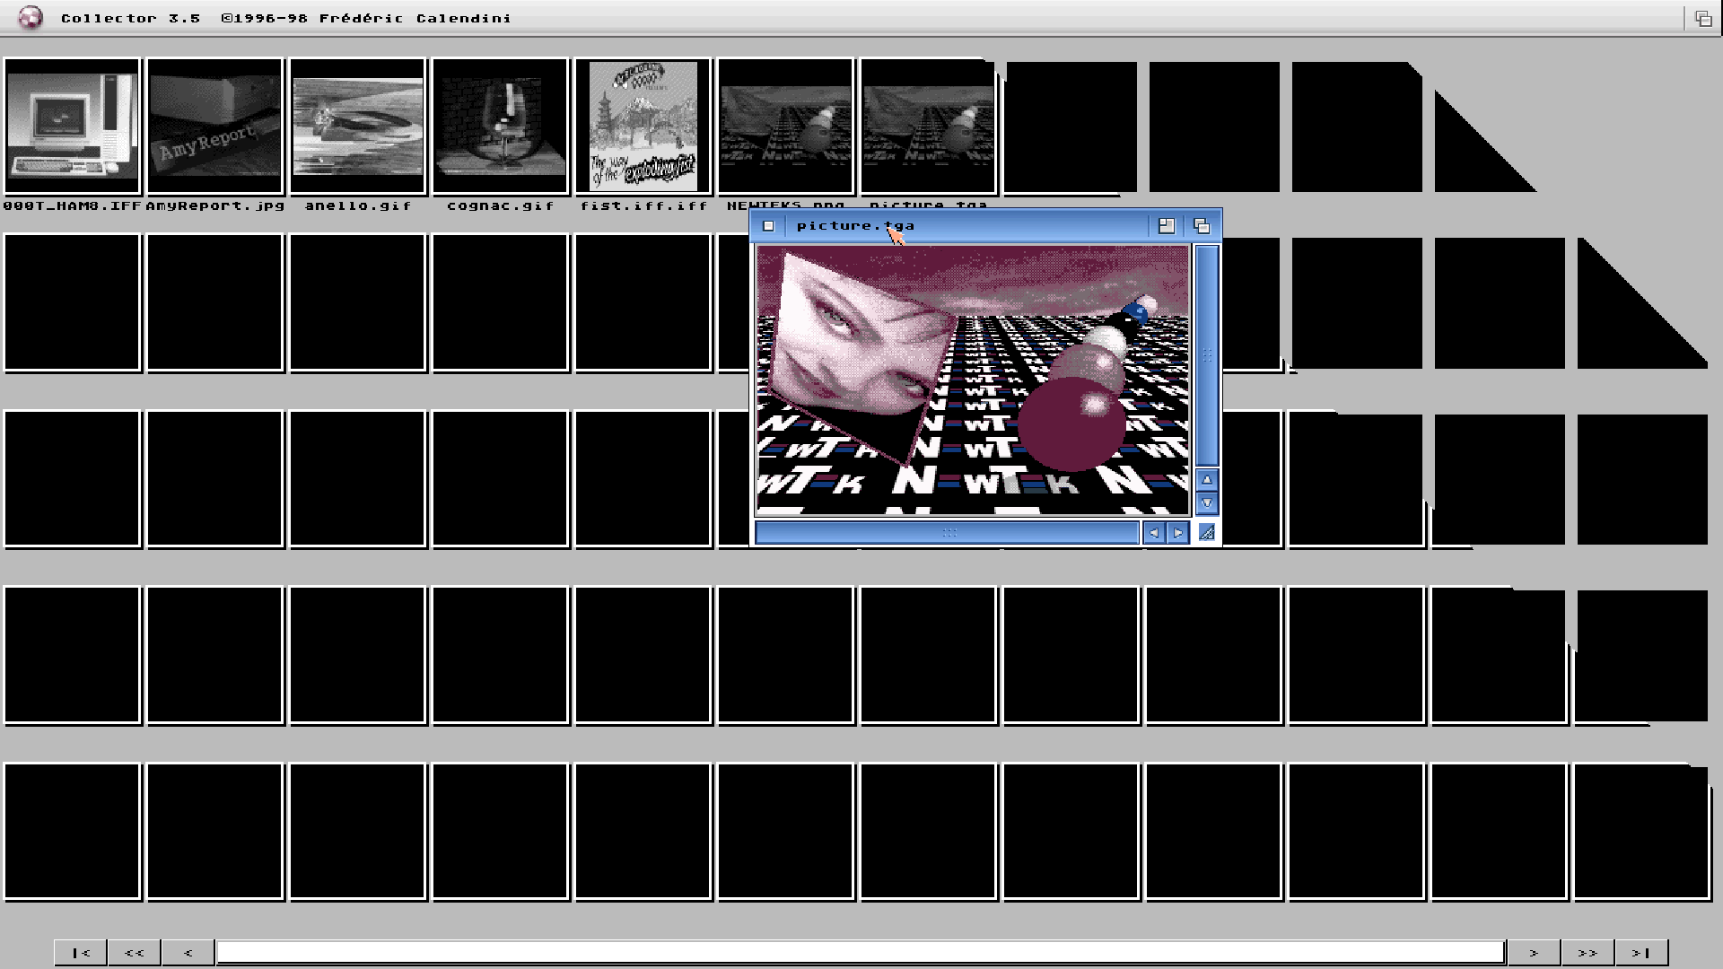Jump to first page with |< button
1723x969 pixels.
(80, 952)
